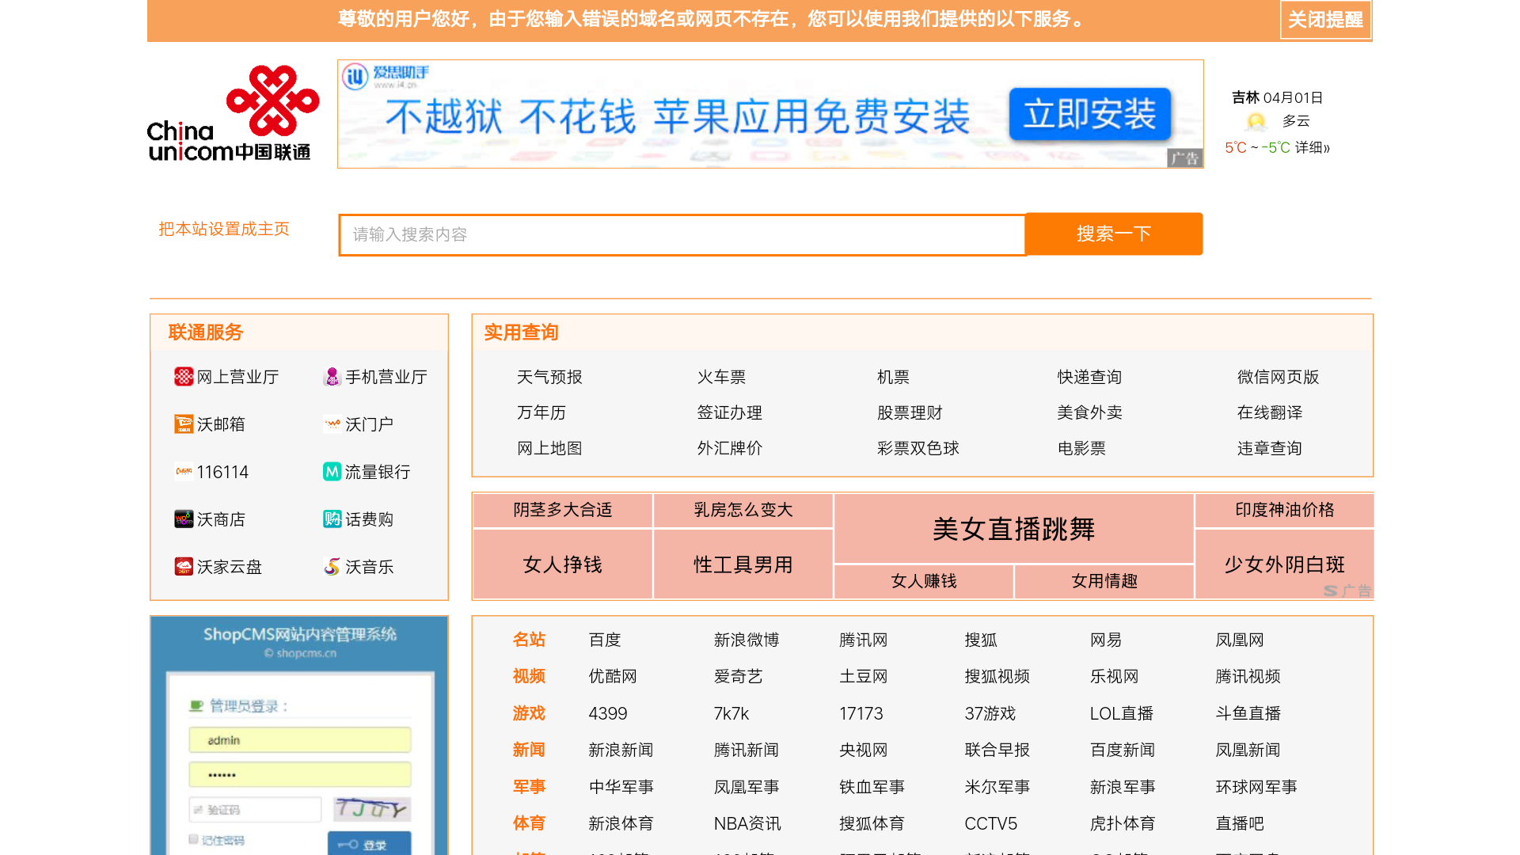Image resolution: width=1520 pixels, height=855 pixels.
Task: Toggle the 记住密码 checkbox
Action: point(193,839)
